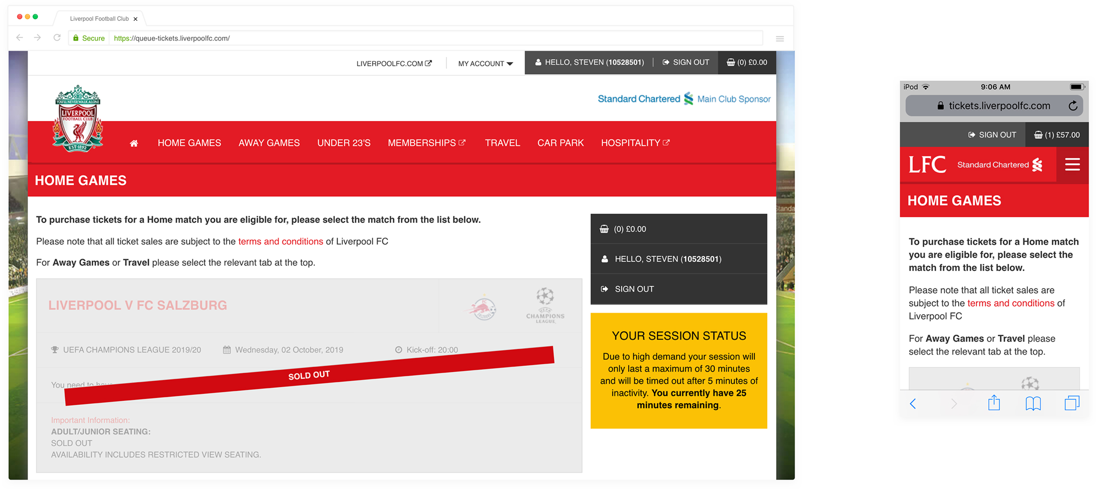Tap the mobile Safari share icon
The image size is (1096, 489).
(994, 403)
